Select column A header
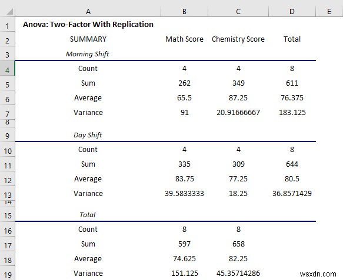 click(88, 11)
